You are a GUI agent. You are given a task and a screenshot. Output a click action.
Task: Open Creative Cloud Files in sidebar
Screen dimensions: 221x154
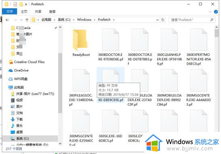click(x=27, y=62)
